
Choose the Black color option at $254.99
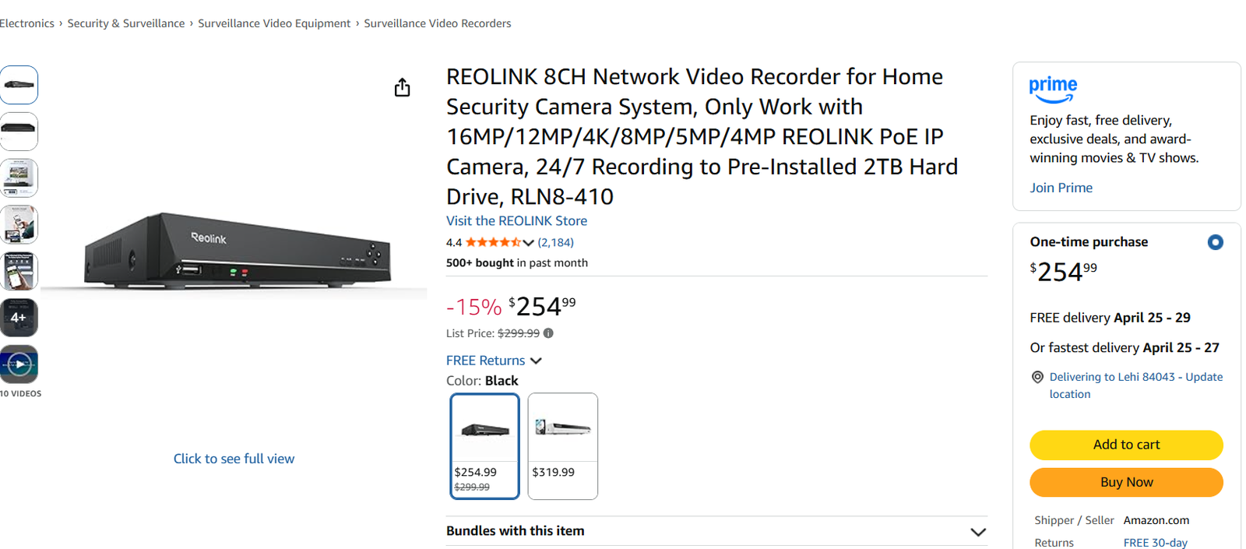coord(484,445)
